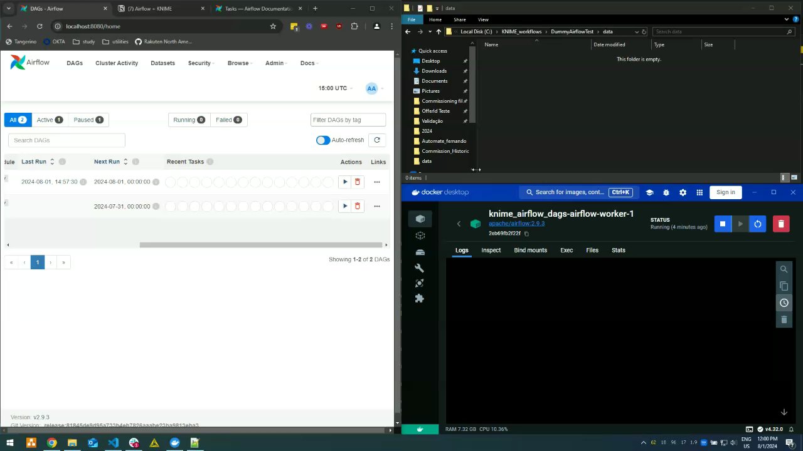Go to page 1 in DAG pagination

[37, 262]
